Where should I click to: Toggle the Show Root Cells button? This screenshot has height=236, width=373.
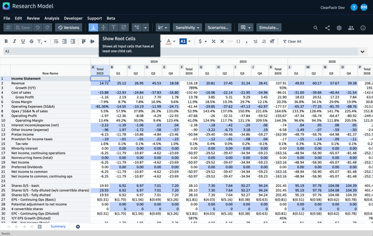point(94,28)
